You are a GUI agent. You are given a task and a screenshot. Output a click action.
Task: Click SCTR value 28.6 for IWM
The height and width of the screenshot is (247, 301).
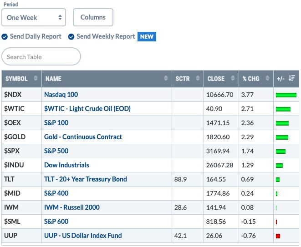(180, 207)
